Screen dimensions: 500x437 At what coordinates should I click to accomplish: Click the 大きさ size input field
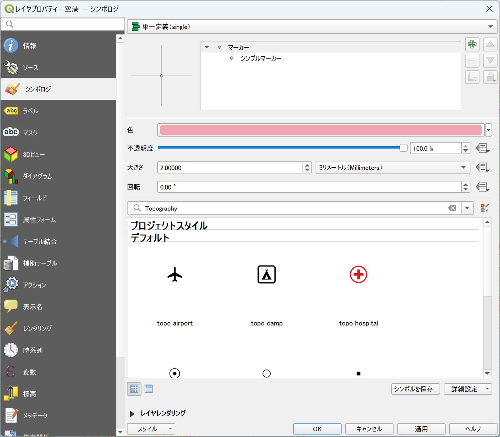230,168
